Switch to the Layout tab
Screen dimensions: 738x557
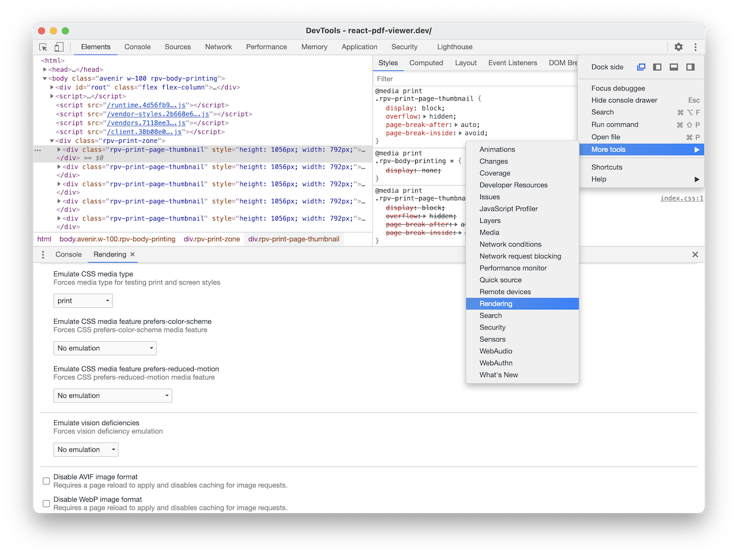click(466, 63)
